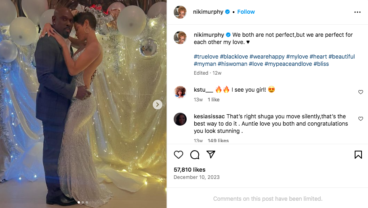Viewport: 368px width, 208px height.
Task: View who liked: 57,810 likes
Action: click(x=189, y=170)
